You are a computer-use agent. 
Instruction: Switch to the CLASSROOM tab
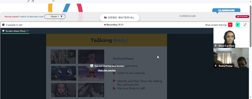coord(226,10)
